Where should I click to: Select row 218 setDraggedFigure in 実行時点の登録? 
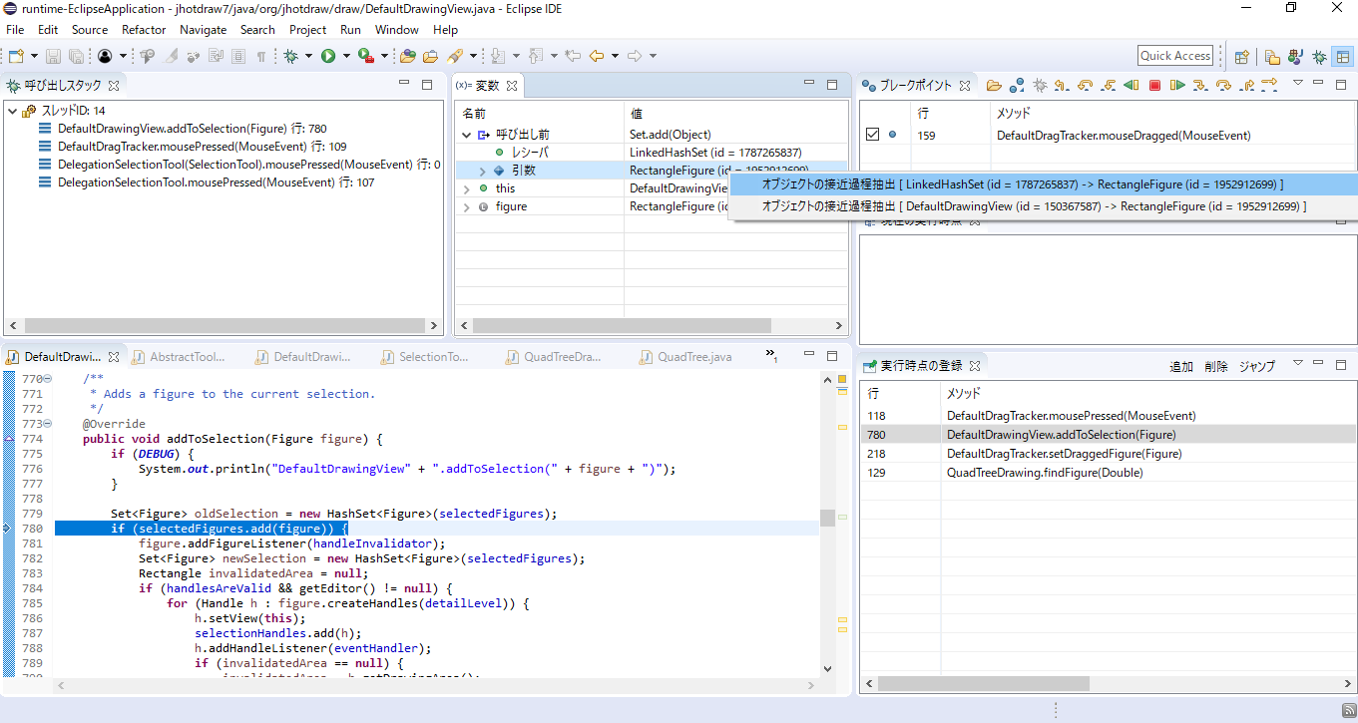[1108, 454]
